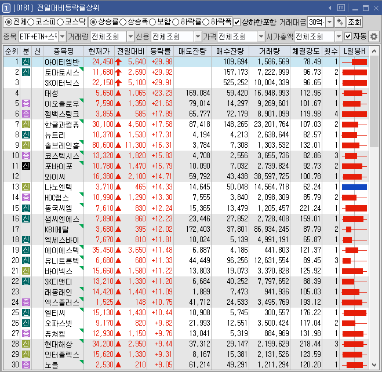Click the candle bar on 아이티엠반 row
This screenshot has width=382, height=372.
click(x=359, y=62)
